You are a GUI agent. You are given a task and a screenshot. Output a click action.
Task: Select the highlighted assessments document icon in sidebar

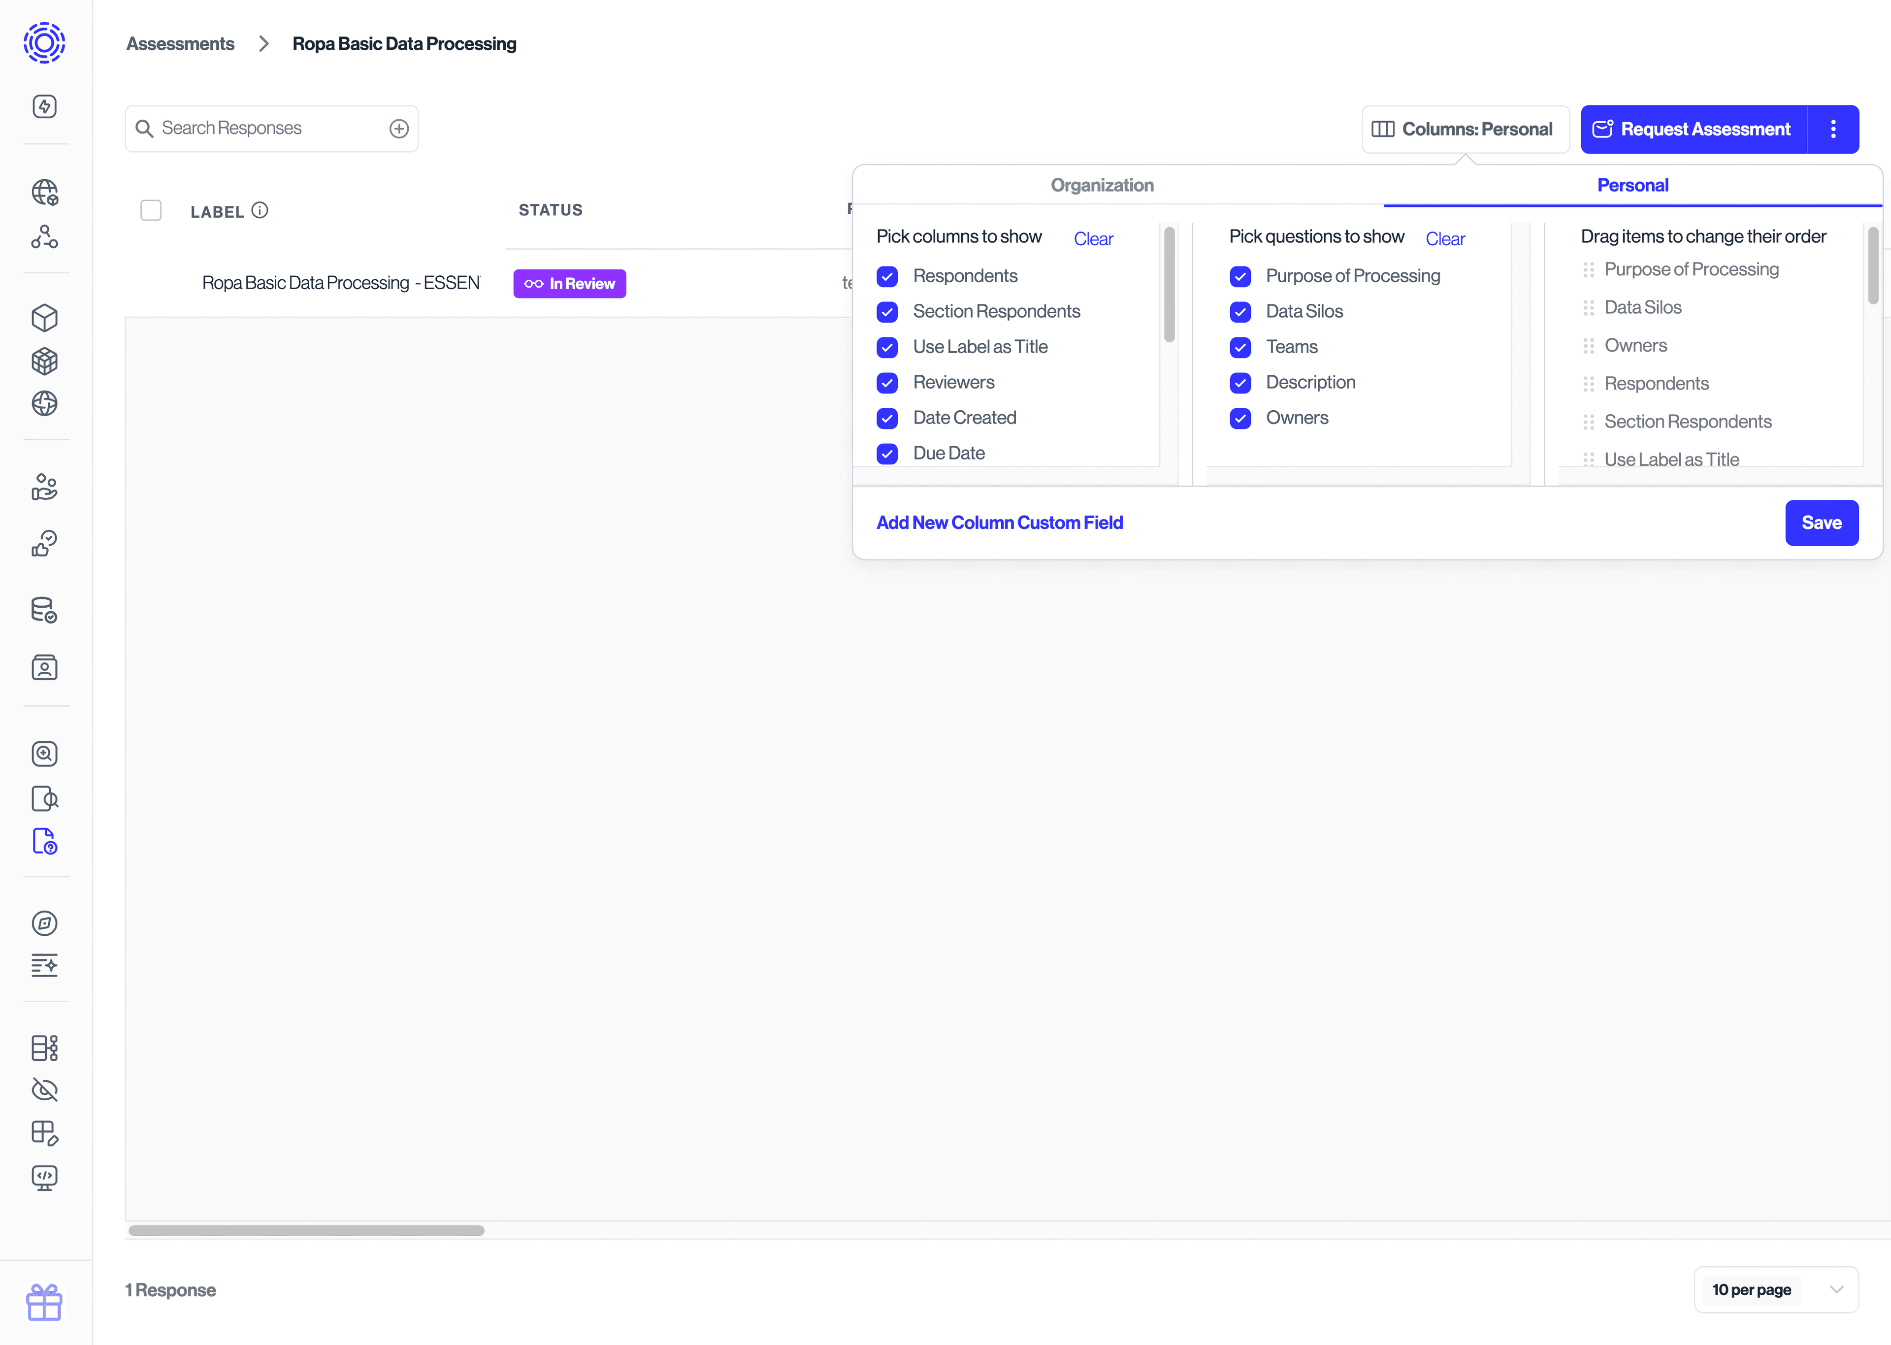(x=45, y=842)
